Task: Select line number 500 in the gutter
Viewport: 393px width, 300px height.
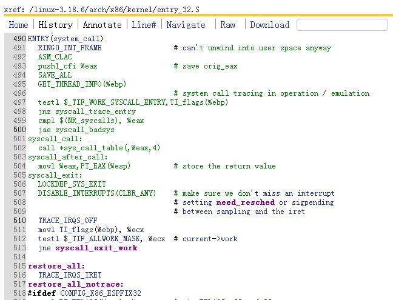Action: point(18,130)
